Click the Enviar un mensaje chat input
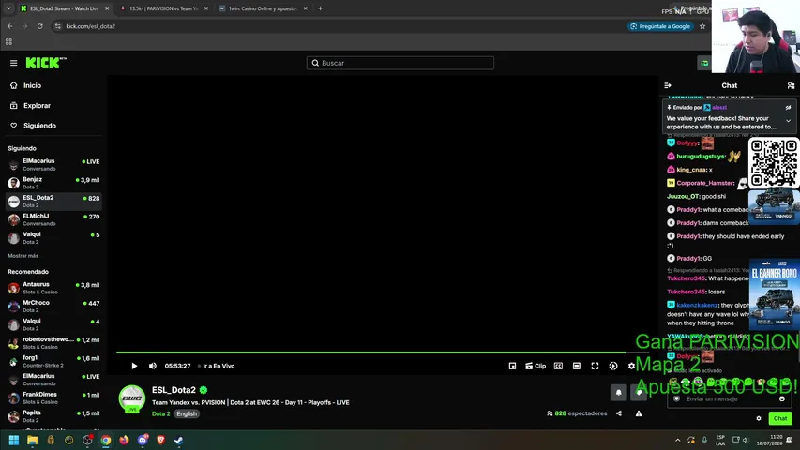The height and width of the screenshot is (450, 800). click(x=730, y=399)
